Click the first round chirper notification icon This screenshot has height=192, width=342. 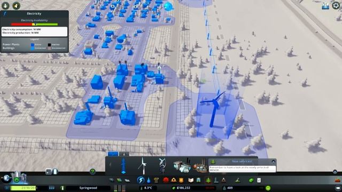coord(5,5)
